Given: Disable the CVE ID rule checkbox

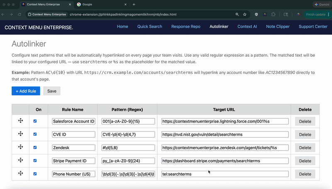Looking at the screenshot, I should (35, 134).
